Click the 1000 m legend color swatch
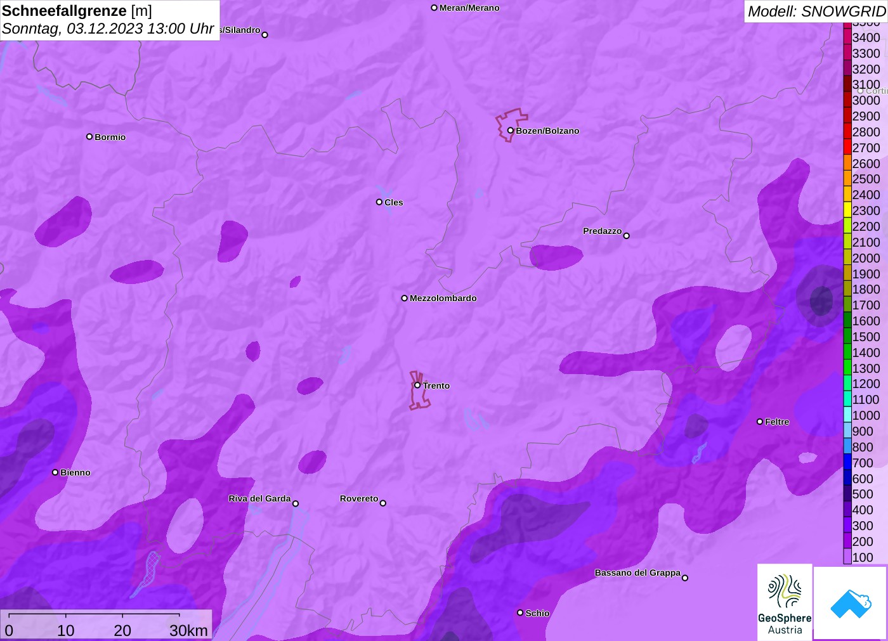Viewport: 888px width, 641px height. point(847,415)
